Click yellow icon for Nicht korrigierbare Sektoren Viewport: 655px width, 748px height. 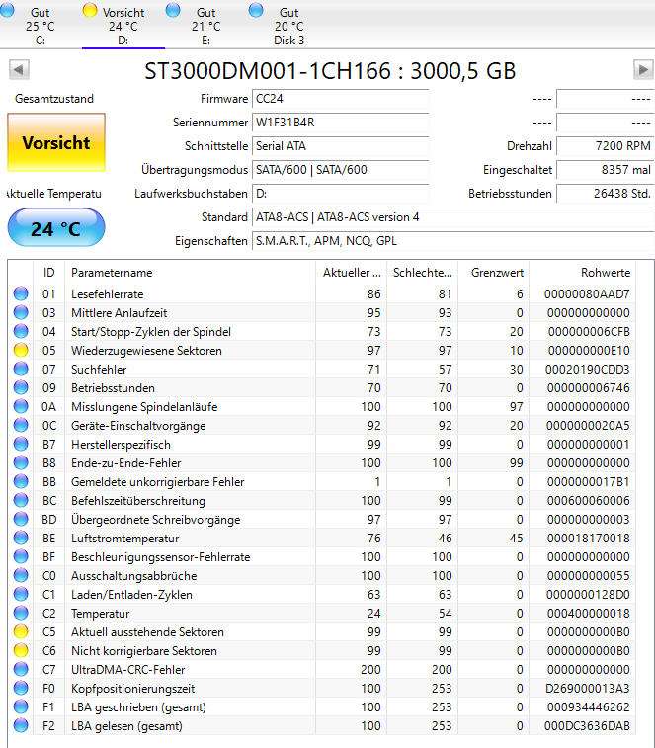(x=21, y=651)
